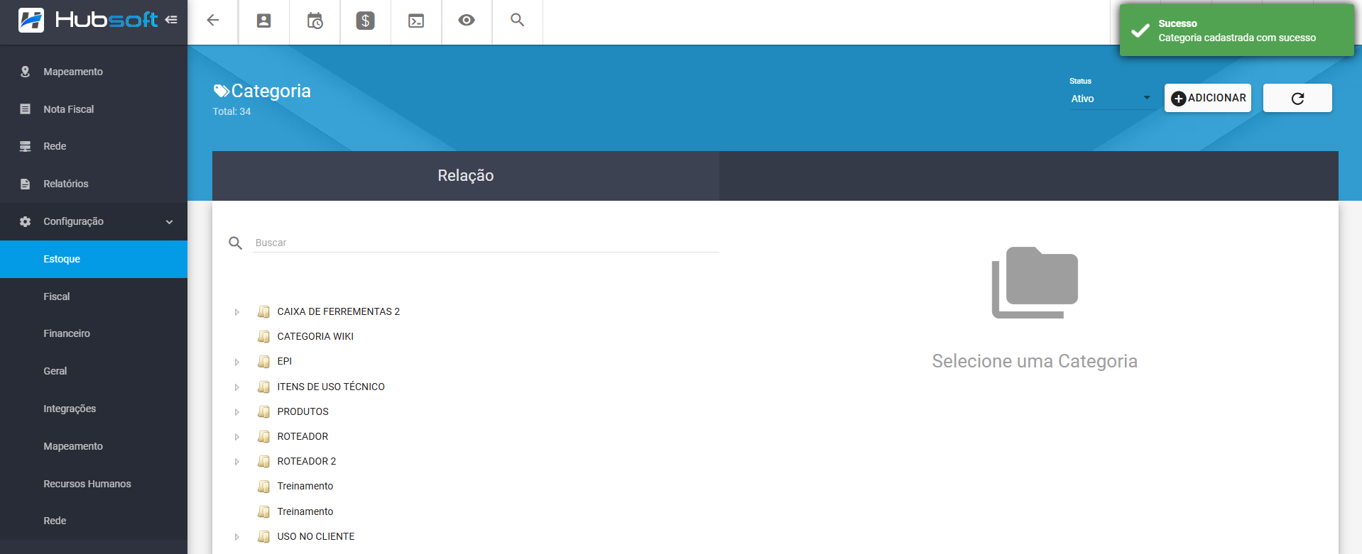
Task: Expand USO NO CLIENTE tree node
Action: [236, 537]
